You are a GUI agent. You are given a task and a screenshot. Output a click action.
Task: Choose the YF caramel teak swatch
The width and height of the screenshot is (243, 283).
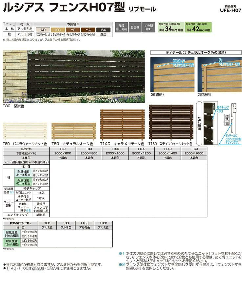coord(73,29)
